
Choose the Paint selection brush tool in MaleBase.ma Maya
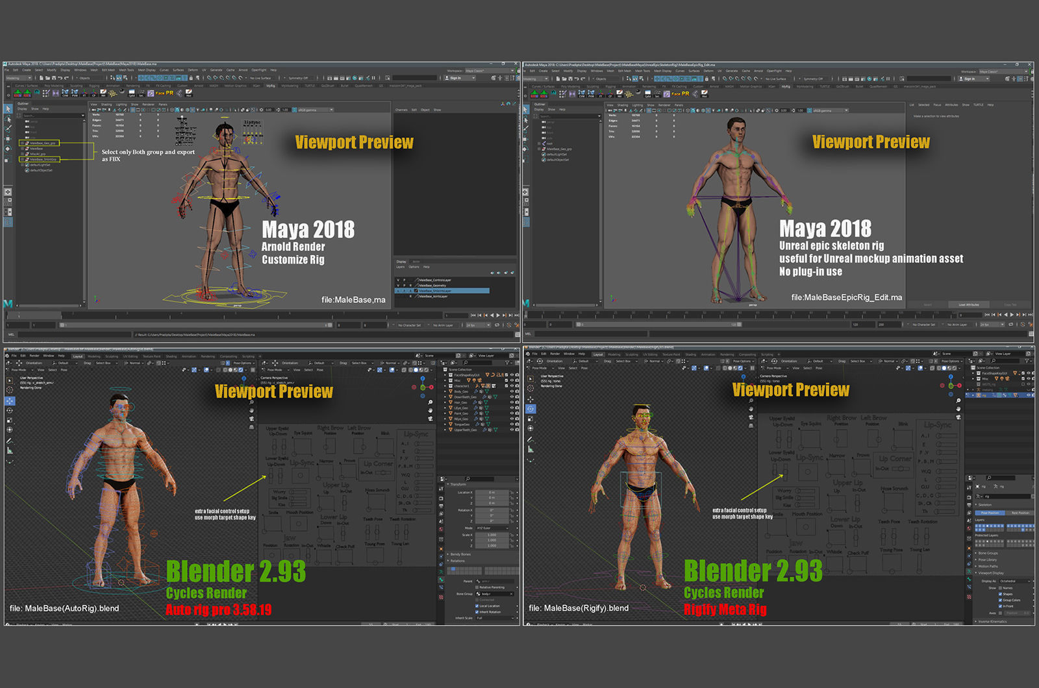coord(8,129)
